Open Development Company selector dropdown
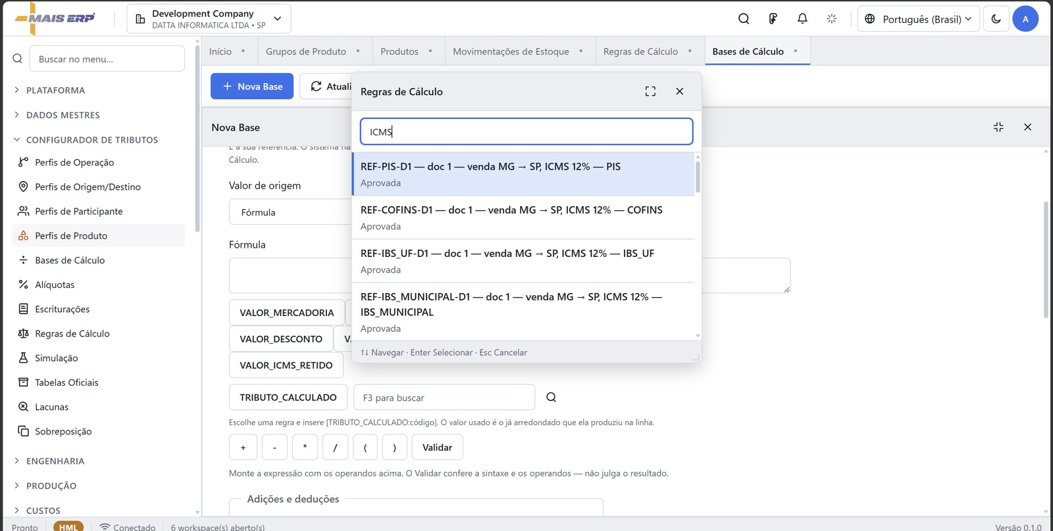 (x=209, y=19)
